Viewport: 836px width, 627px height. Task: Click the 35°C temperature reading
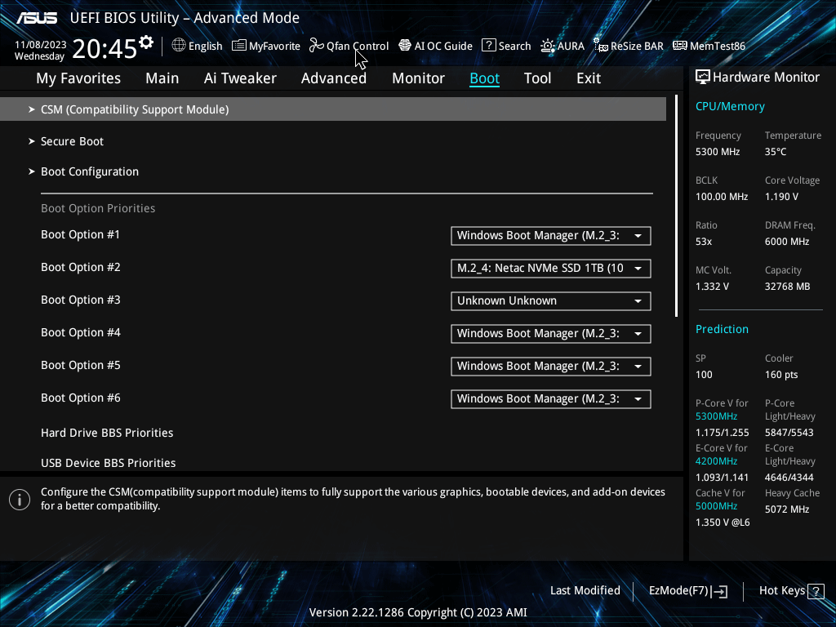(776, 152)
